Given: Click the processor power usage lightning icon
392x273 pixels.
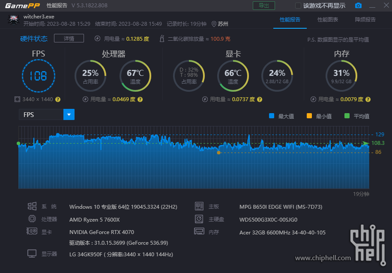Looking at the screenshot, I should tap(86, 99).
